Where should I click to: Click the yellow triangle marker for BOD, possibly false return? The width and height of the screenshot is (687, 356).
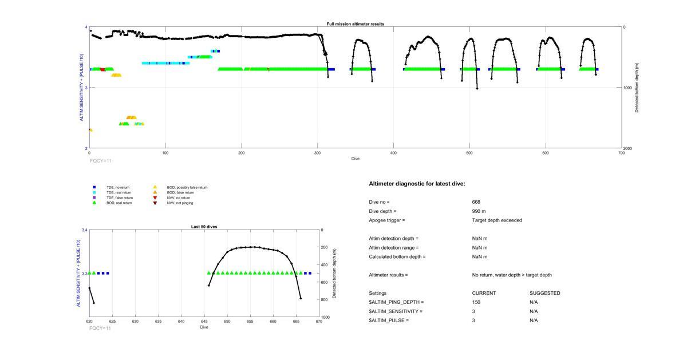(155, 187)
